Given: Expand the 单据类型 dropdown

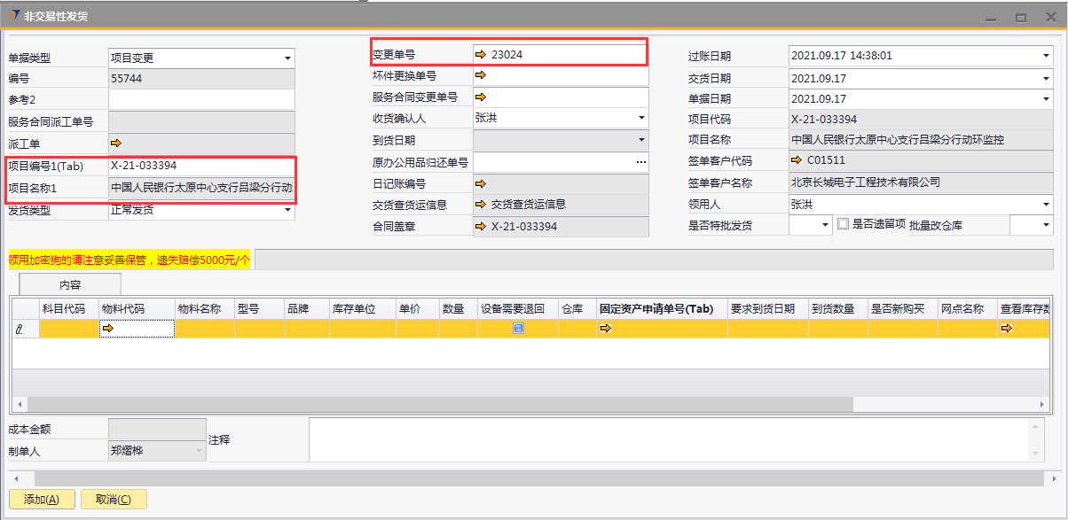Looking at the screenshot, I should click(287, 58).
